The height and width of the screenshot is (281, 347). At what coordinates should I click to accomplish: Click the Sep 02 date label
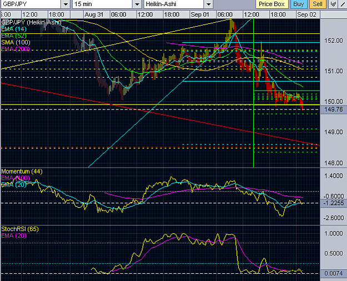pos(306,14)
